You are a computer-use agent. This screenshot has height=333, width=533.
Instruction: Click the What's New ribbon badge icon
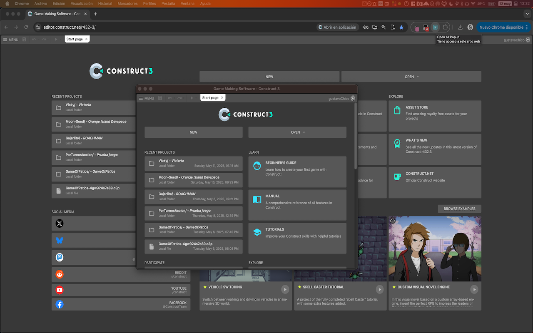pyautogui.click(x=397, y=143)
